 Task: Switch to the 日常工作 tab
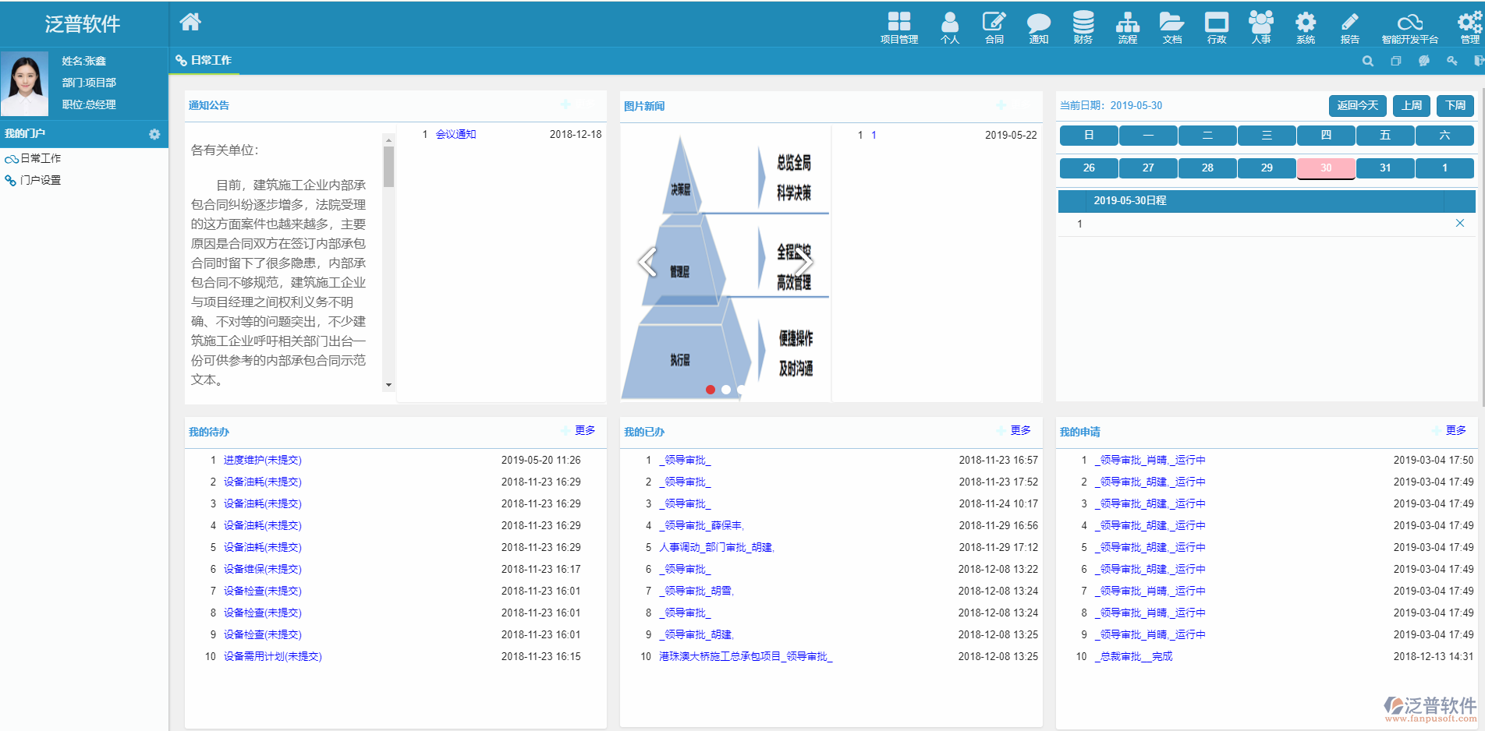(204, 60)
